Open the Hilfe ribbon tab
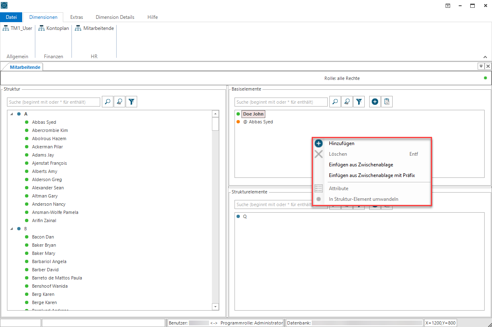The height and width of the screenshot is (327, 492). click(x=152, y=17)
